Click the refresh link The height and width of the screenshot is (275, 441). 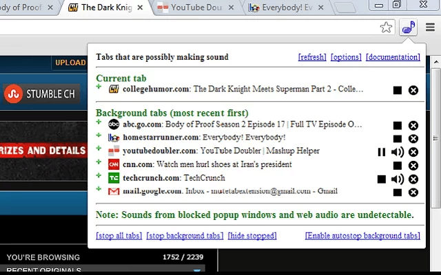coord(312,57)
